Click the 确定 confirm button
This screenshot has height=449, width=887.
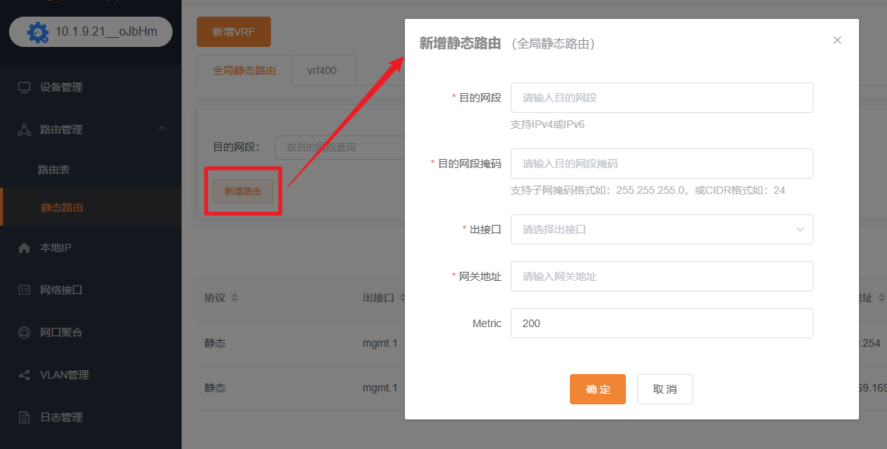(x=597, y=389)
